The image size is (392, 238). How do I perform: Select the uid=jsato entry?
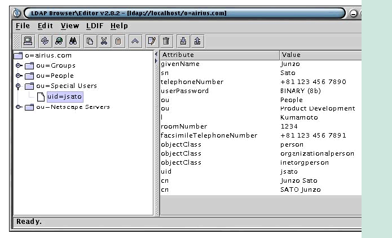pyautogui.click(x=65, y=97)
